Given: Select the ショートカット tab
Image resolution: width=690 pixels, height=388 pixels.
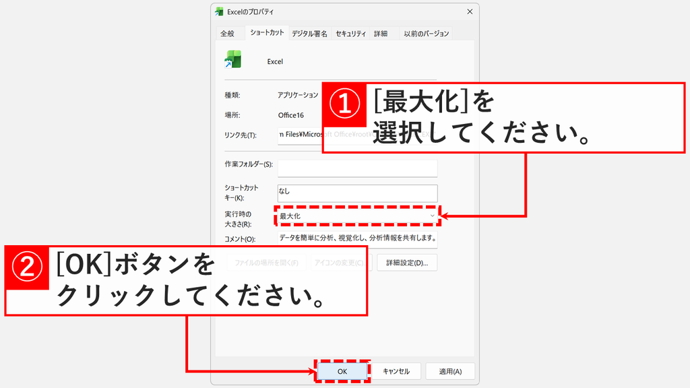Looking at the screenshot, I should click(x=267, y=32).
